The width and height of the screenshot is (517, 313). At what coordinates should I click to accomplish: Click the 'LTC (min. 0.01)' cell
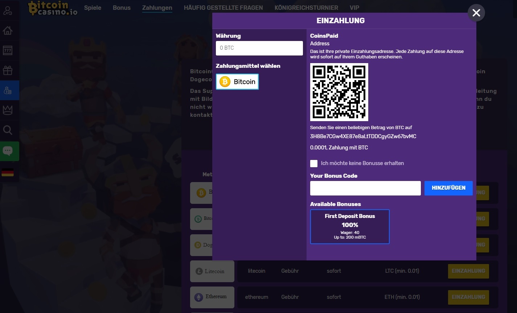(x=402, y=271)
